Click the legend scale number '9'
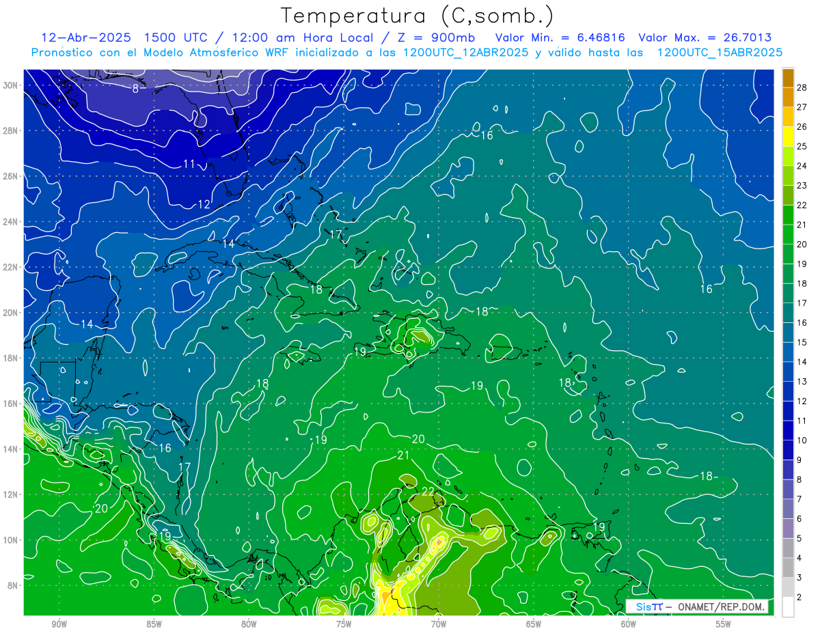 point(799,460)
